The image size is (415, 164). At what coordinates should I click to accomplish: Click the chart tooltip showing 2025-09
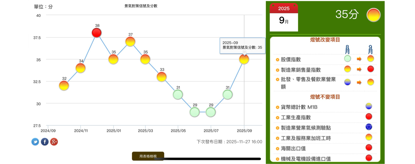(x=242, y=45)
